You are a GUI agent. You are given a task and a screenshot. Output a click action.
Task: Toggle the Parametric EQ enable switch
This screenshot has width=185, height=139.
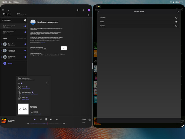point(9,52)
